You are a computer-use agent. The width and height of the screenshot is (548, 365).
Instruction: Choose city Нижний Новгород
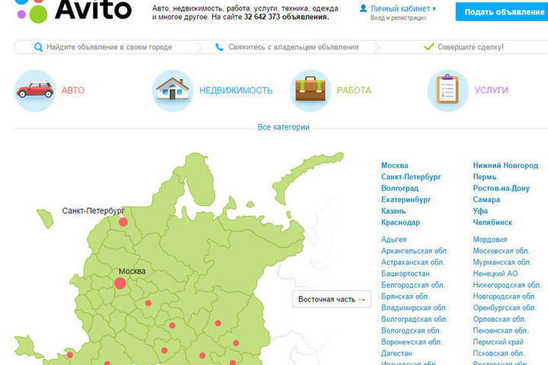click(505, 166)
